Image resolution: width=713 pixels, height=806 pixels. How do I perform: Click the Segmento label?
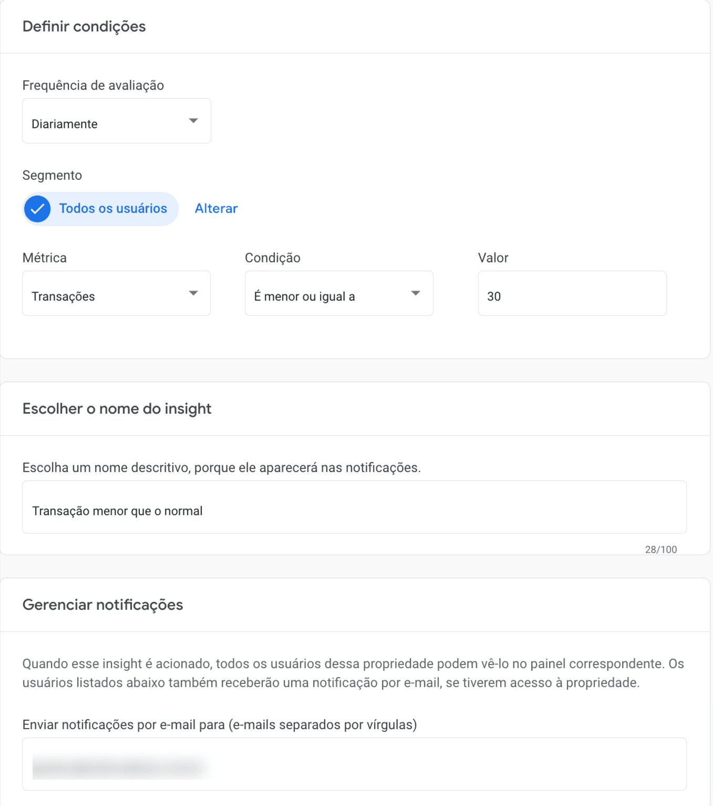pyautogui.click(x=52, y=176)
